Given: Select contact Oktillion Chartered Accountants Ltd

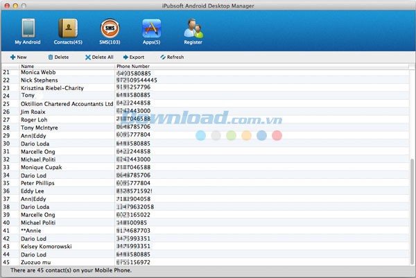Looking at the screenshot, I should point(67,104).
